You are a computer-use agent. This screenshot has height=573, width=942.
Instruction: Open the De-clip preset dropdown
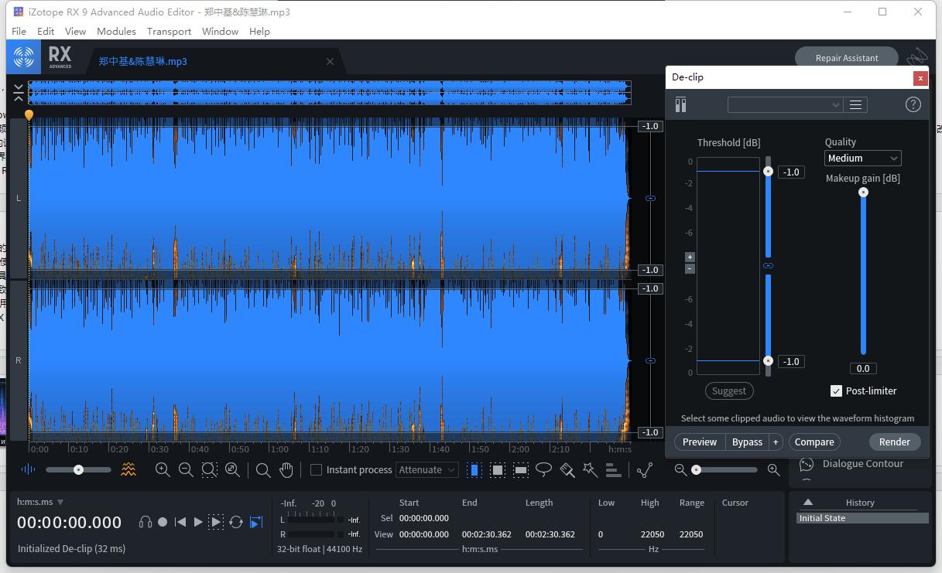[x=784, y=104]
